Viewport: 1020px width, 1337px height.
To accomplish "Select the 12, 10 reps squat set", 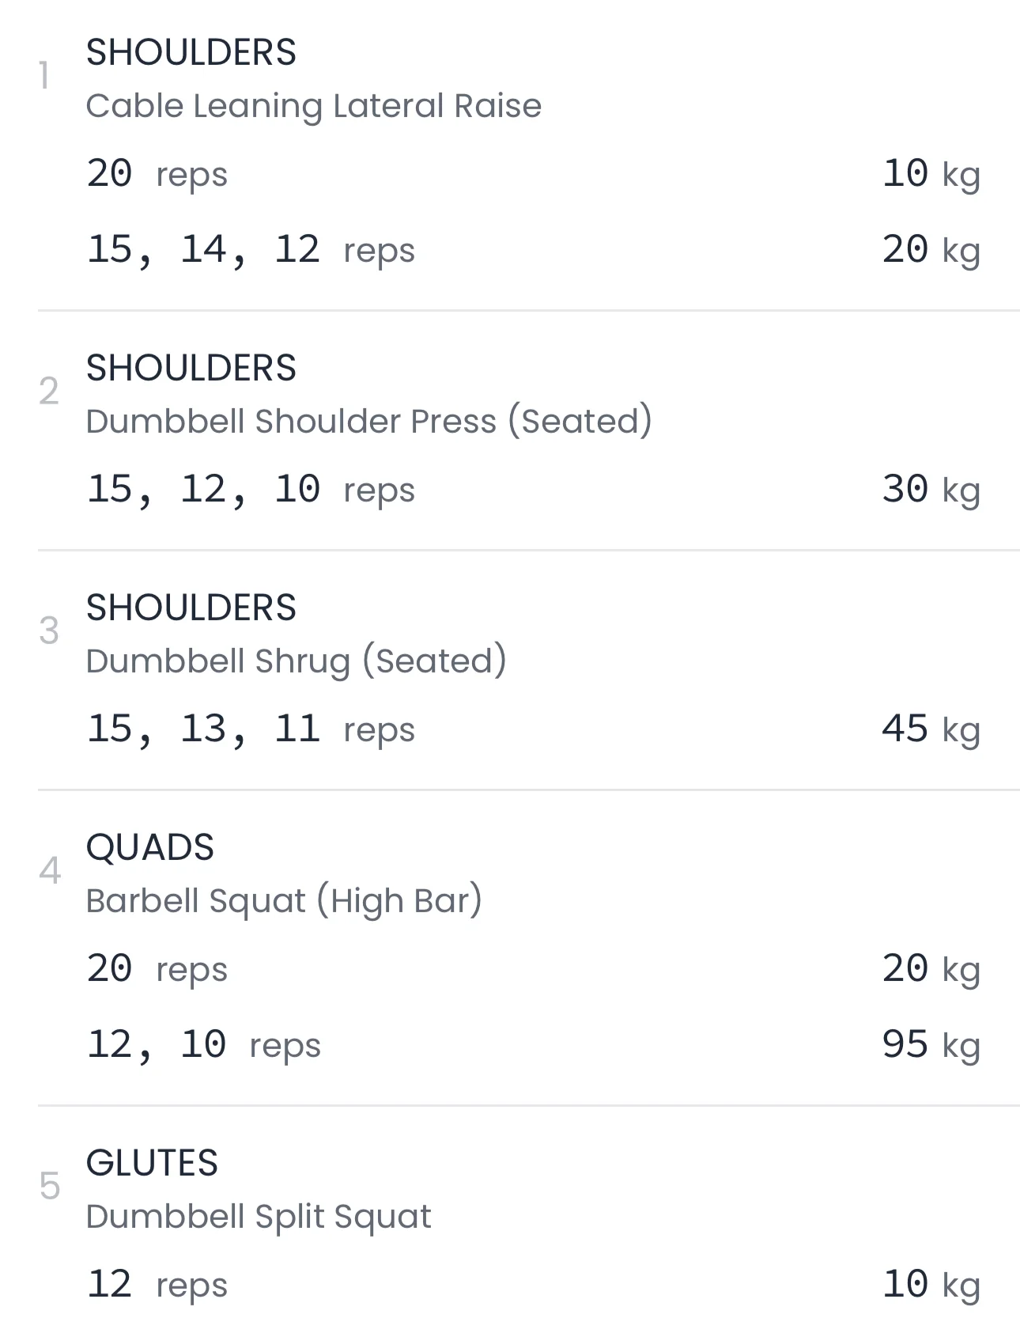I will click(x=203, y=1045).
